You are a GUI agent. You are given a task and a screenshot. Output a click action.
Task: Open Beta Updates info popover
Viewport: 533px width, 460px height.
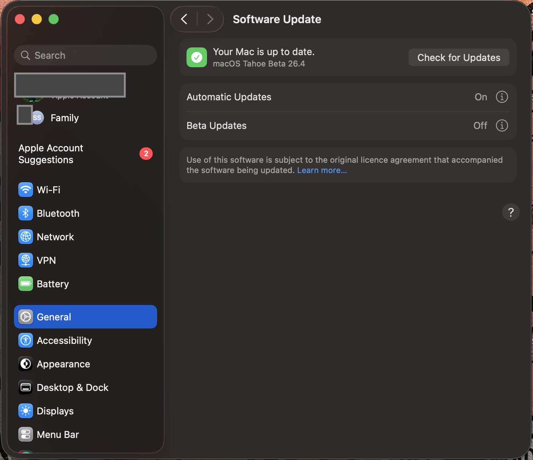[x=502, y=125]
